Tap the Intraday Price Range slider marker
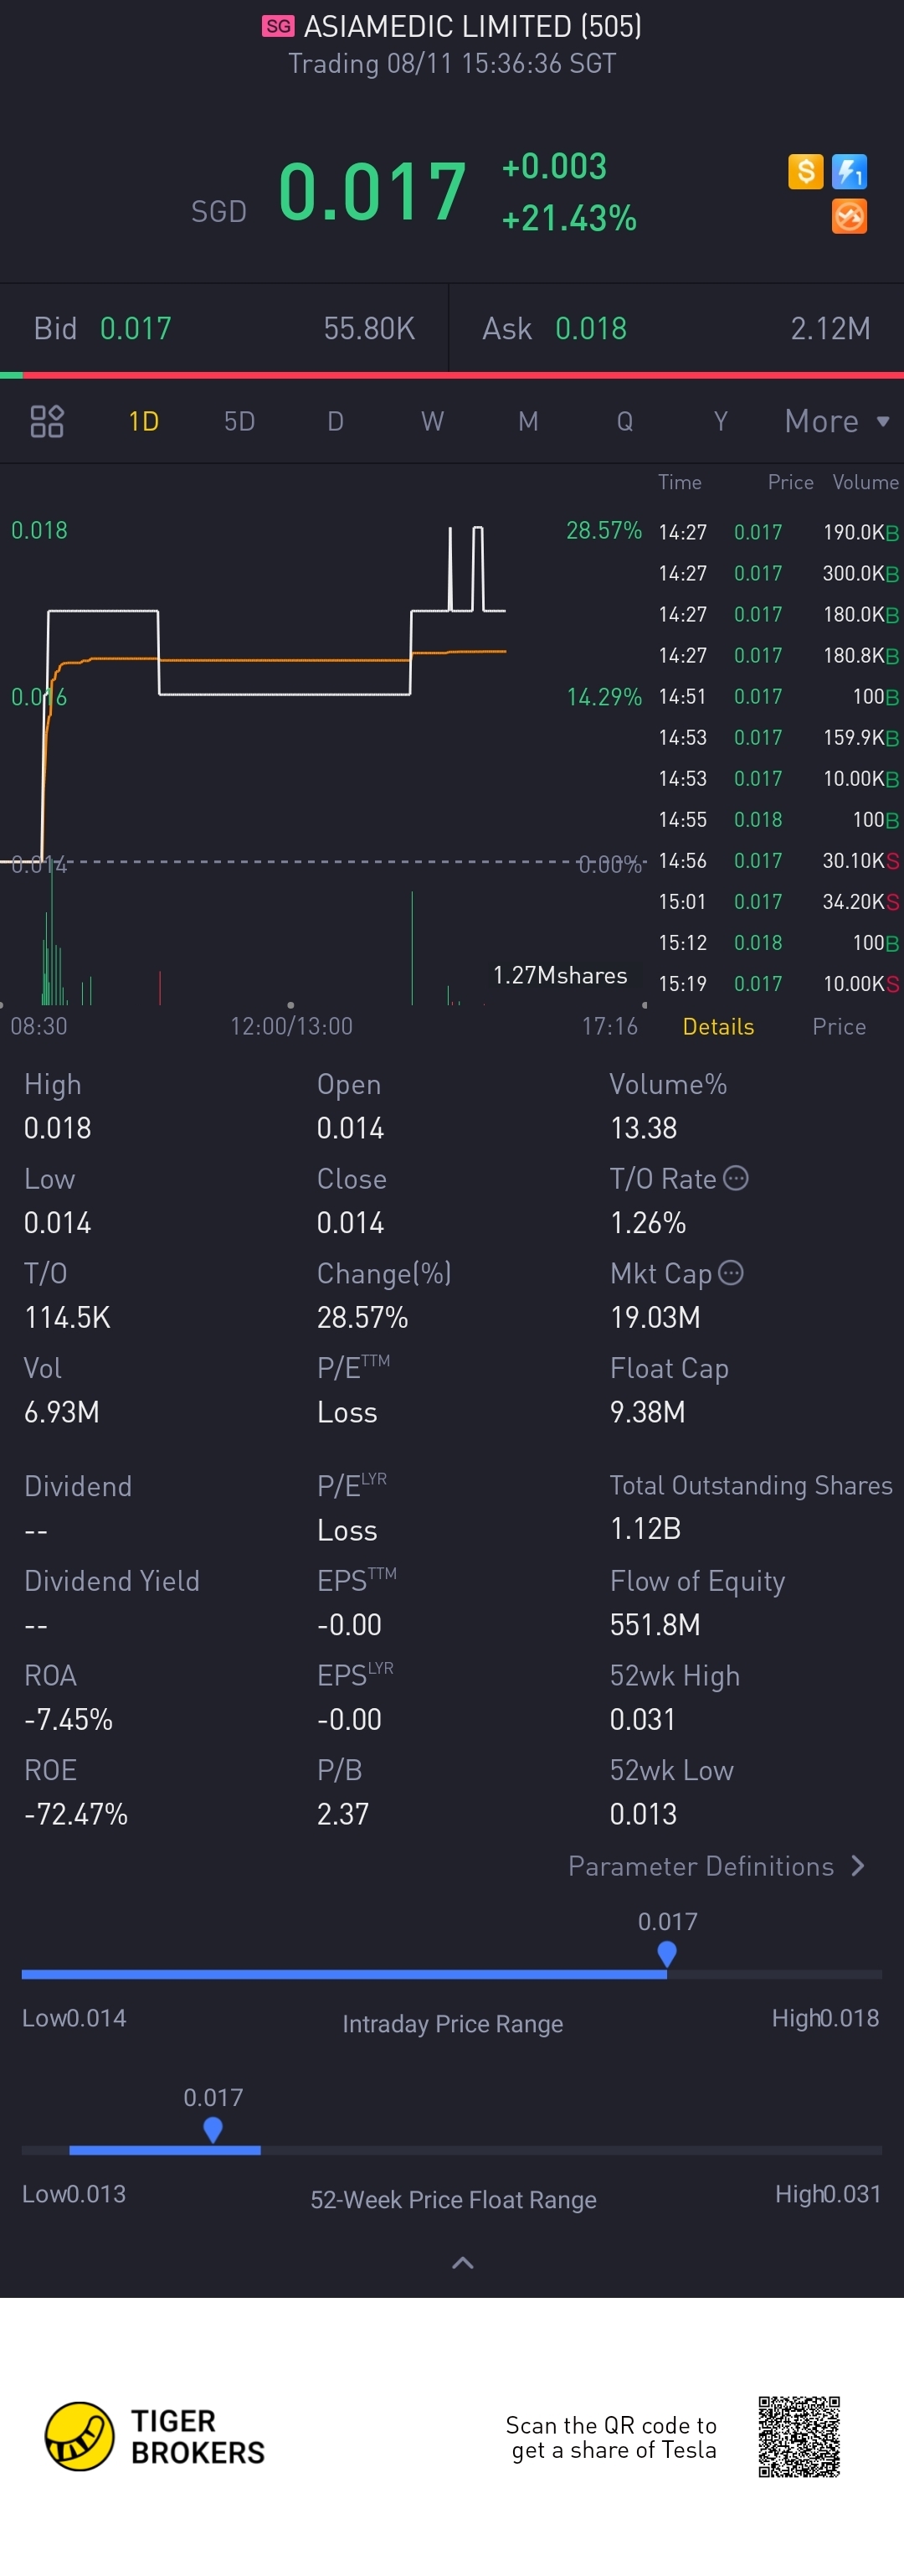Image resolution: width=904 pixels, height=2576 pixels. coord(667,1953)
